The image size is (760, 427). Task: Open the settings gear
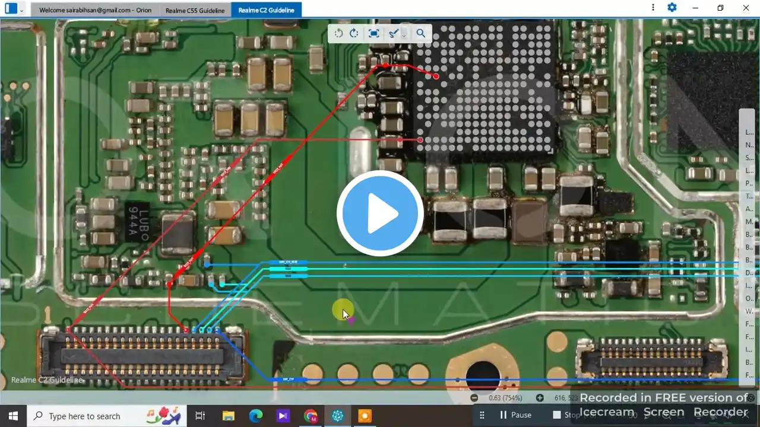(672, 8)
